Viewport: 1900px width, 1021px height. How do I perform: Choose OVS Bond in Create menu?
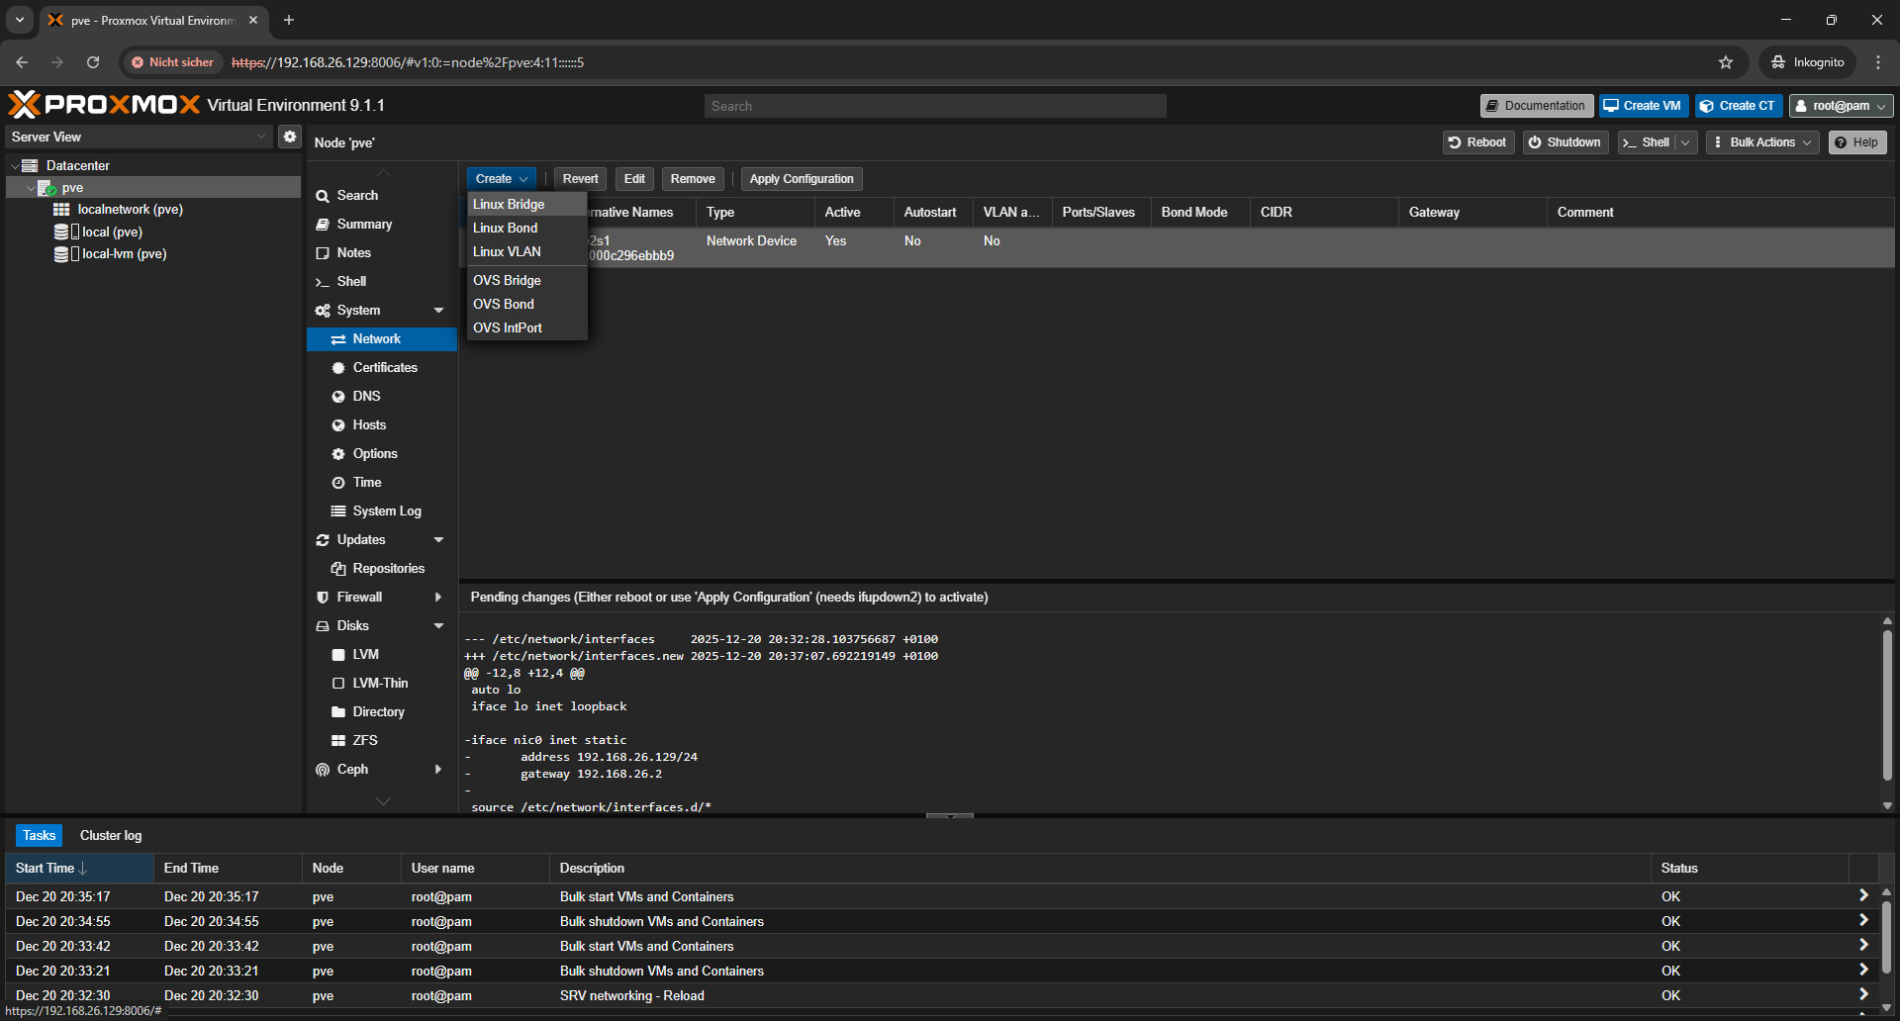tap(504, 304)
